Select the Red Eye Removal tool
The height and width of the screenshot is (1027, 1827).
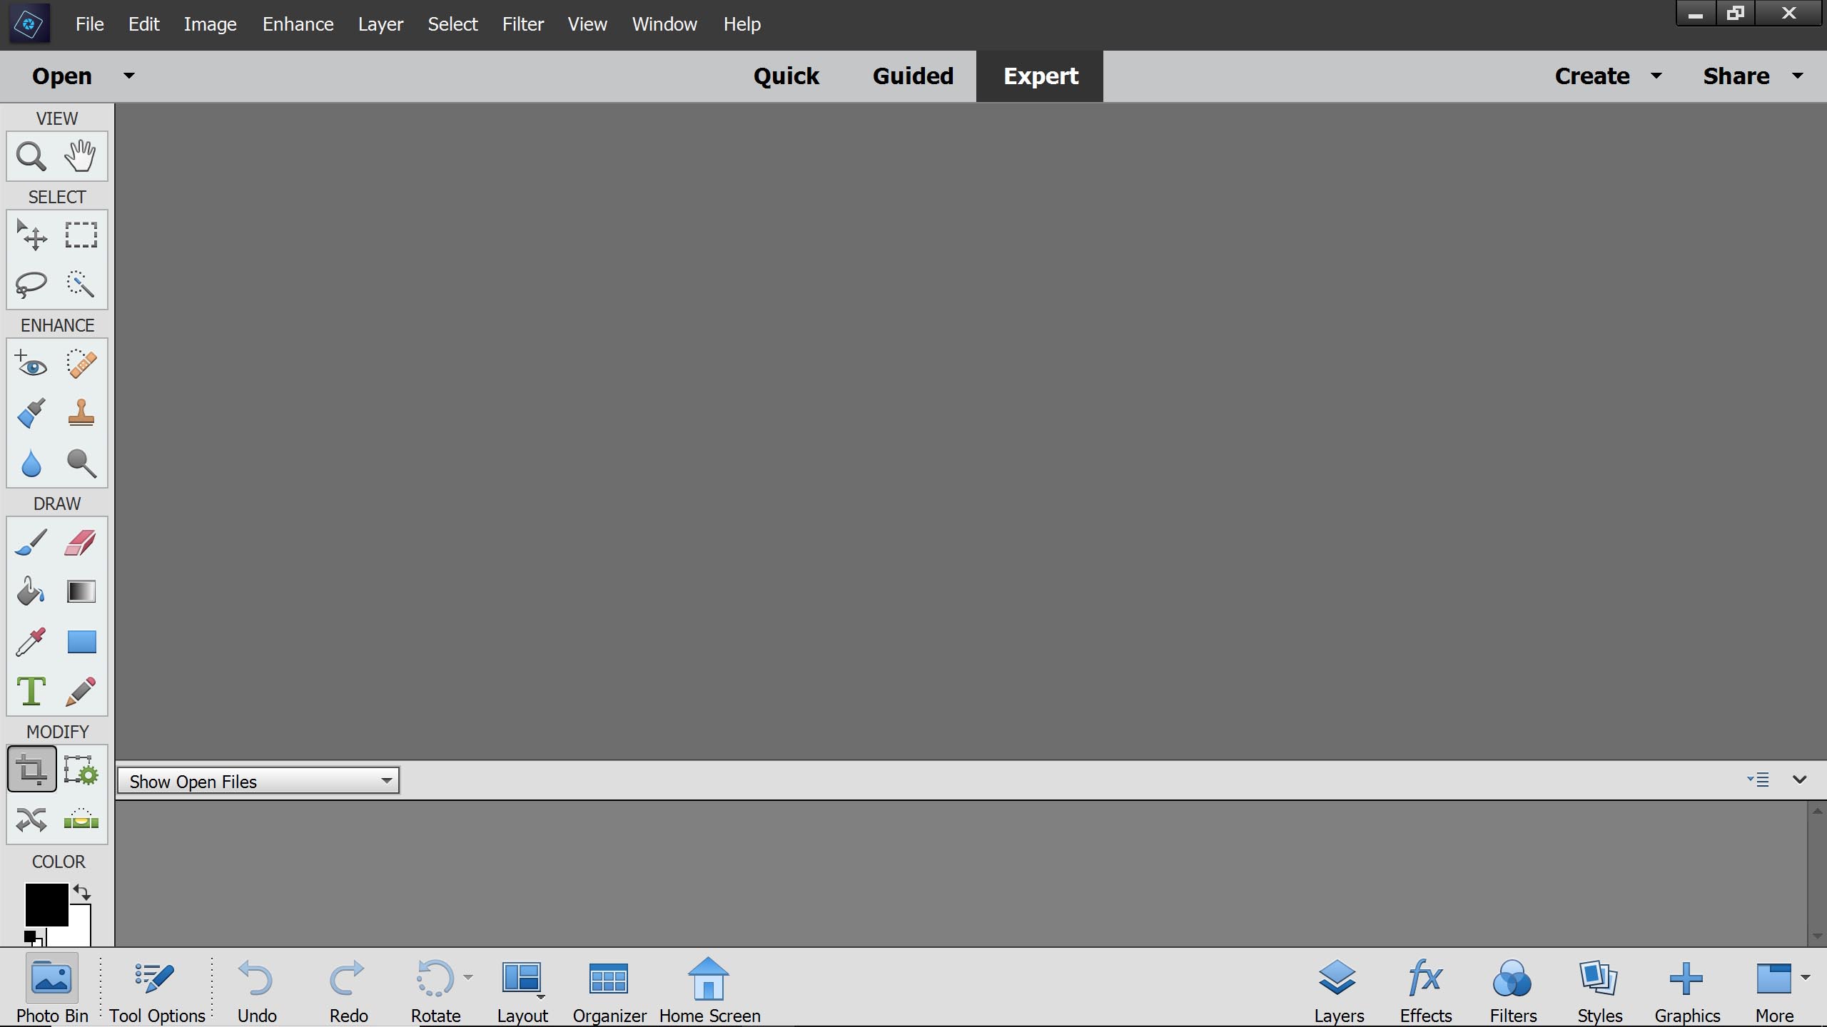[31, 364]
